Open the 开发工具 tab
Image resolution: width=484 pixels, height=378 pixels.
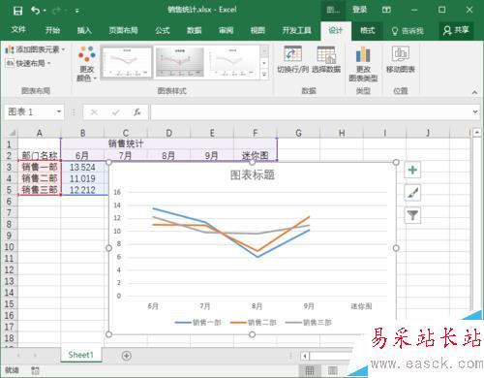click(296, 30)
